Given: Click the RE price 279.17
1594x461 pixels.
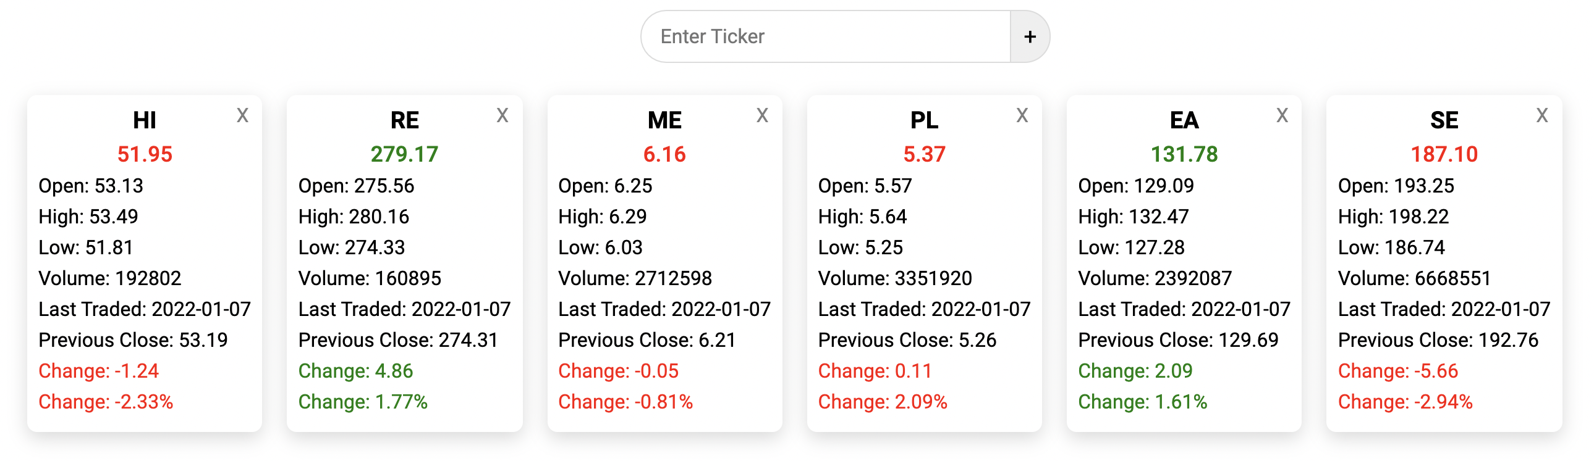Looking at the screenshot, I should 405,154.
